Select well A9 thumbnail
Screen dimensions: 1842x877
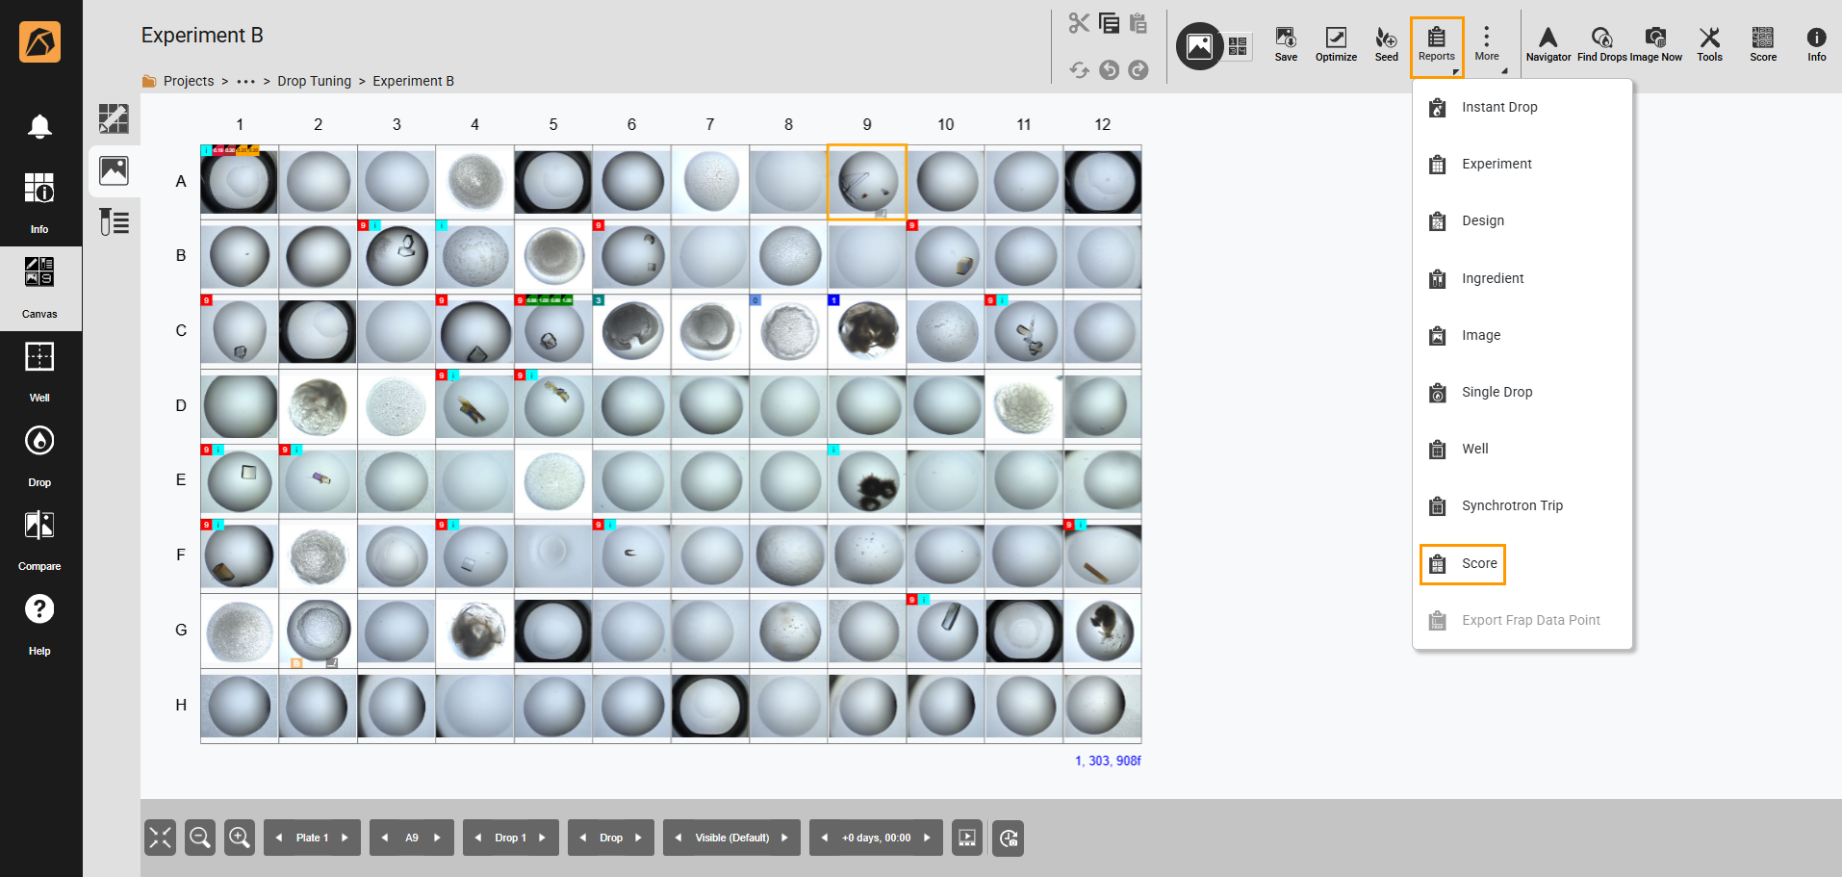click(x=867, y=182)
